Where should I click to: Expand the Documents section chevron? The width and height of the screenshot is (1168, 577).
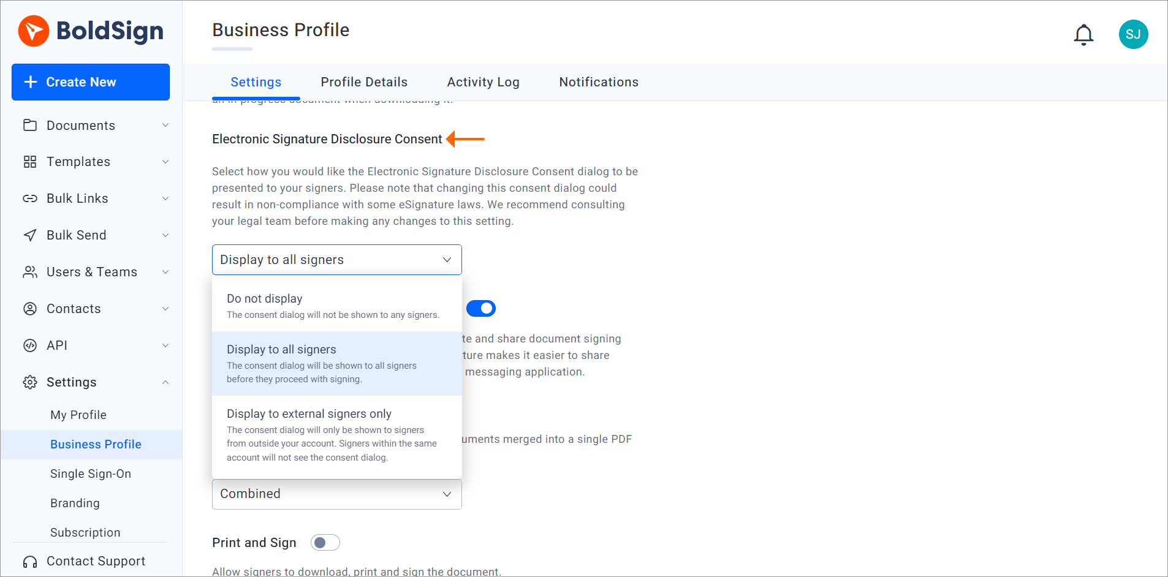coord(165,125)
